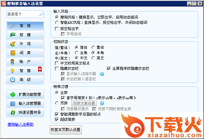Click the puzzle icon for 扩展功能管理
Screen dimensions: 204x139
coord(13,95)
